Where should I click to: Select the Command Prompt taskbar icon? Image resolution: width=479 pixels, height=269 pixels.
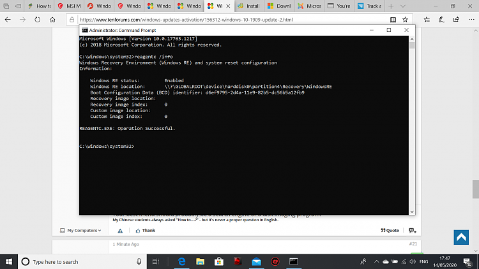[294, 262]
